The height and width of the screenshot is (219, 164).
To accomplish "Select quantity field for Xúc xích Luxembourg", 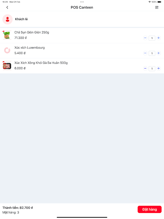I will click(x=152, y=53).
